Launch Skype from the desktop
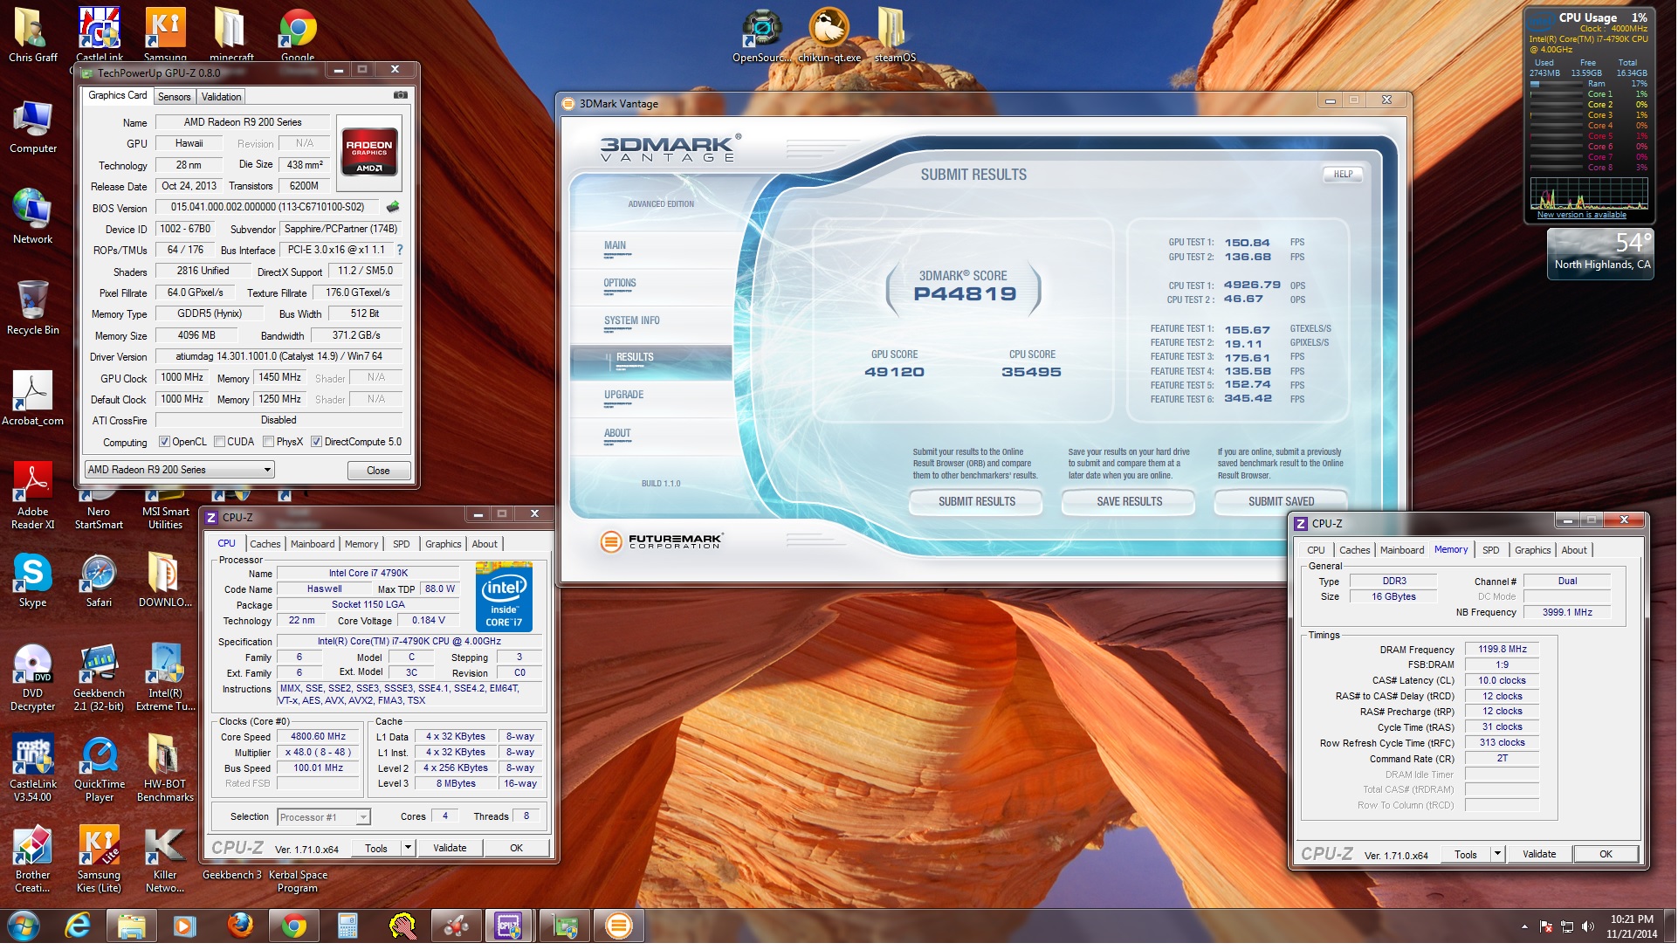Viewport: 1678px width, 950px height. click(33, 581)
